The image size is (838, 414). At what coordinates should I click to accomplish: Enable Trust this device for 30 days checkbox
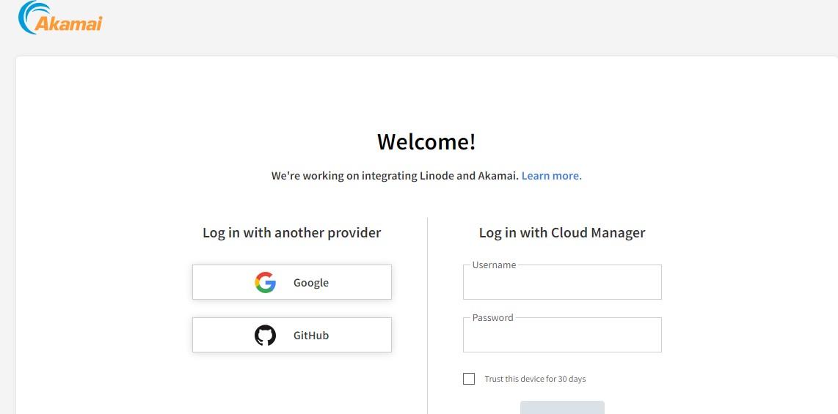tap(469, 379)
